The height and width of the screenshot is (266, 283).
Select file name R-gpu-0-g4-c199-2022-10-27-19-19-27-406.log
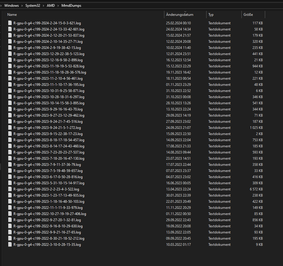point(50,214)
